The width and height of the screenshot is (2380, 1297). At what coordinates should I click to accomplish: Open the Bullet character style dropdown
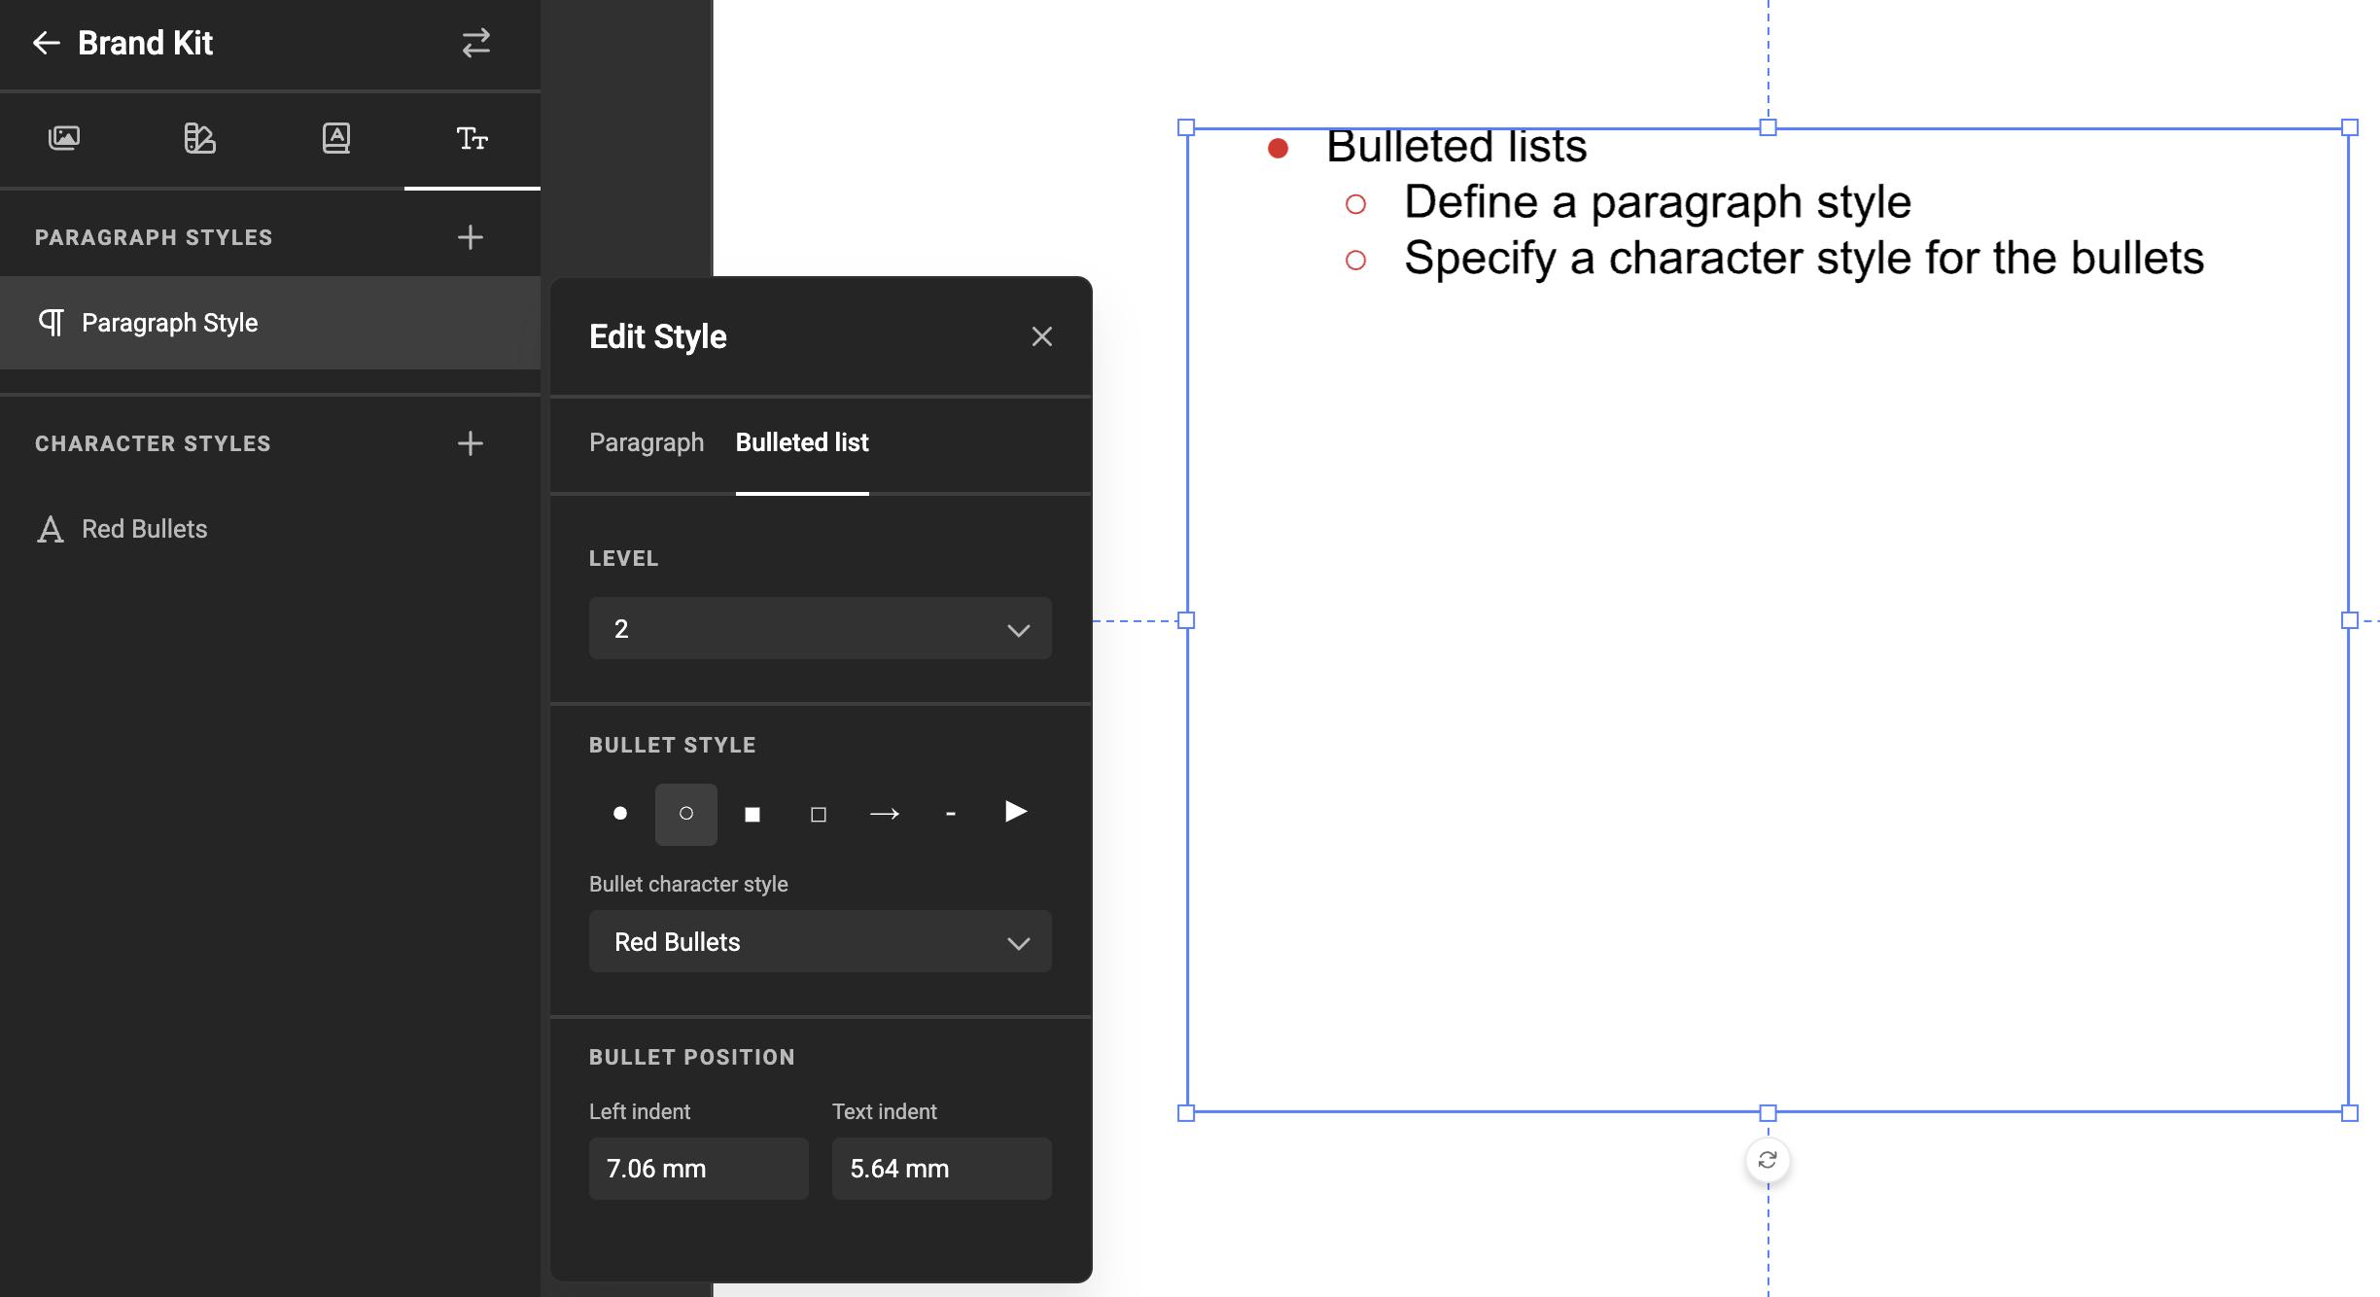pos(820,941)
